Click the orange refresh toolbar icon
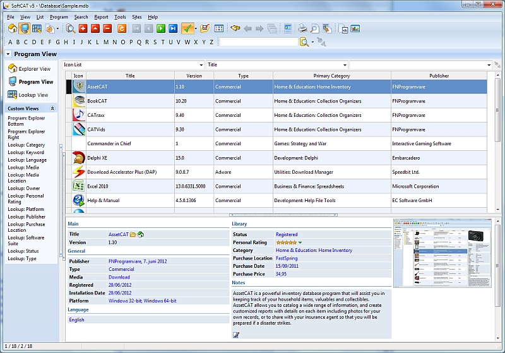The width and height of the screenshot is (505, 353). (x=121, y=28)
